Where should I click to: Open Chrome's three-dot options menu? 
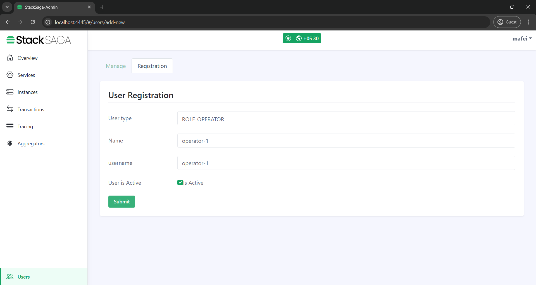(x=528, y=22)
